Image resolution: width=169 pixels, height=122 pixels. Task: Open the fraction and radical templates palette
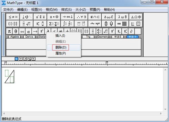pyautogui.click(x=27, y=24)
